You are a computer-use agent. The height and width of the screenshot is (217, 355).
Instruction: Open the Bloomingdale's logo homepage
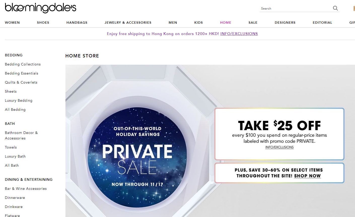[41, 8]
